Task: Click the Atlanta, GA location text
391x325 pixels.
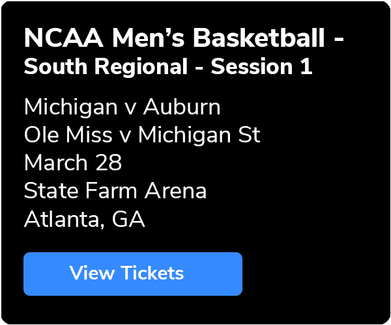Action: click(85, 219)
